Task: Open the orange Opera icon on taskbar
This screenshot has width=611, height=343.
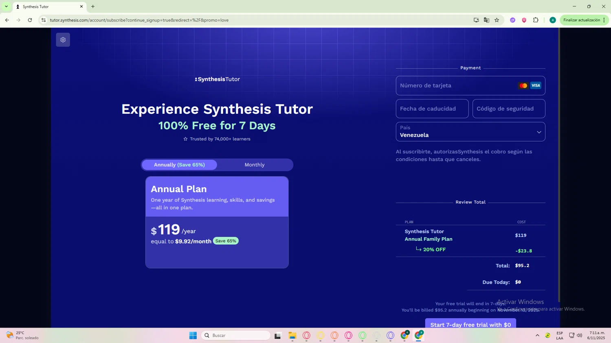Action: click(x=334, y=335)
